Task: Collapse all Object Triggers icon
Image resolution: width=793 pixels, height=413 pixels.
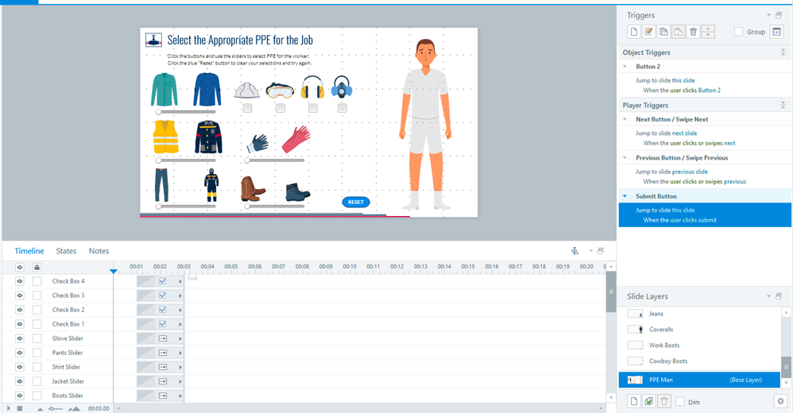Action: click(783, 52)
